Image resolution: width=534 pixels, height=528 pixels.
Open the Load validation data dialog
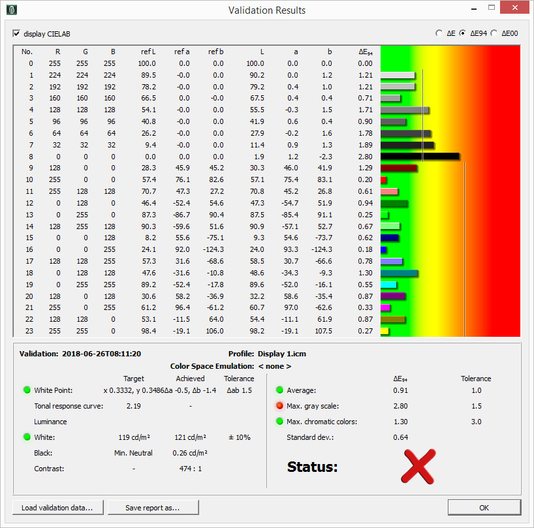click(56, 507)
